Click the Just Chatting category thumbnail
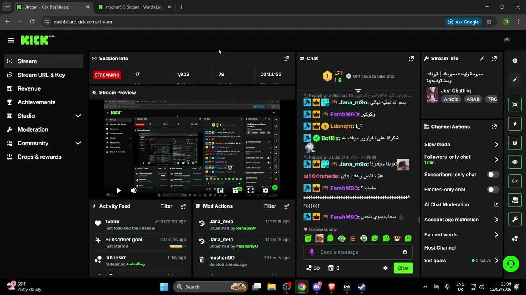Screen dimensions: 526x295 click(x=432, y=95)
